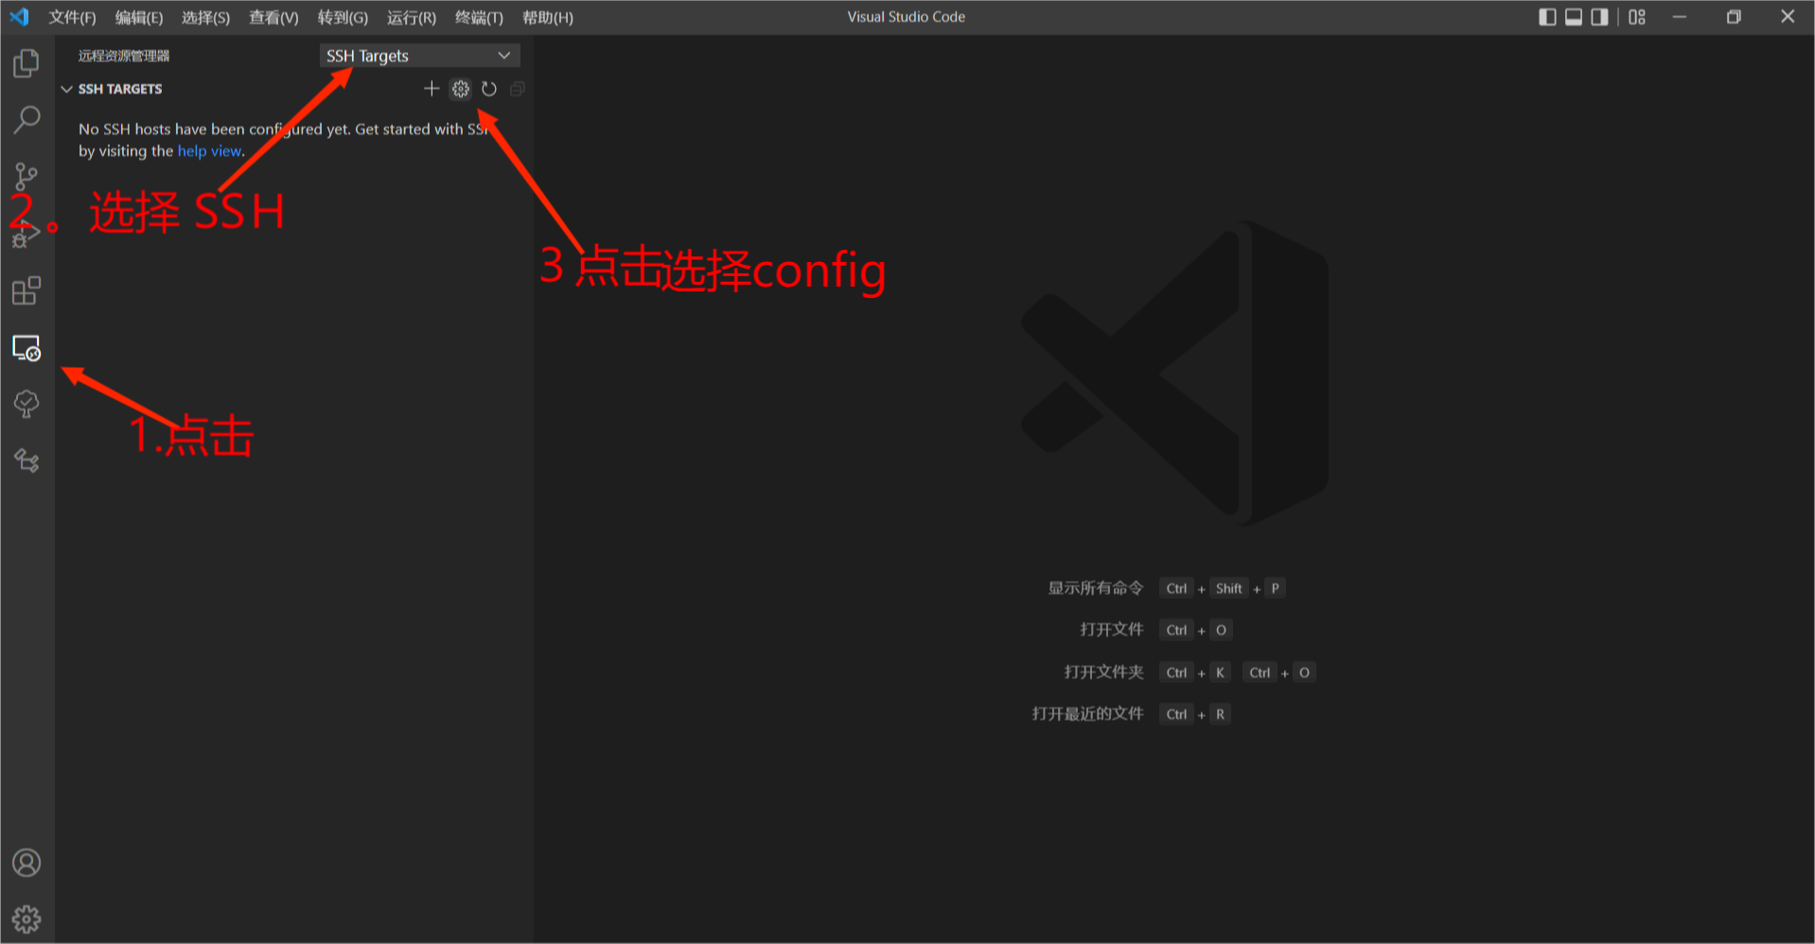Restore down the Visual Studio Code window
Viewport: 1815px width, 944px height.
coord(1734,17)
